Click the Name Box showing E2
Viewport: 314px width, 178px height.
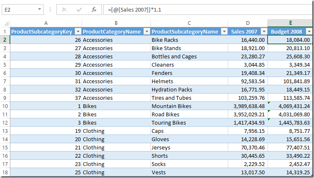(20, 10)
